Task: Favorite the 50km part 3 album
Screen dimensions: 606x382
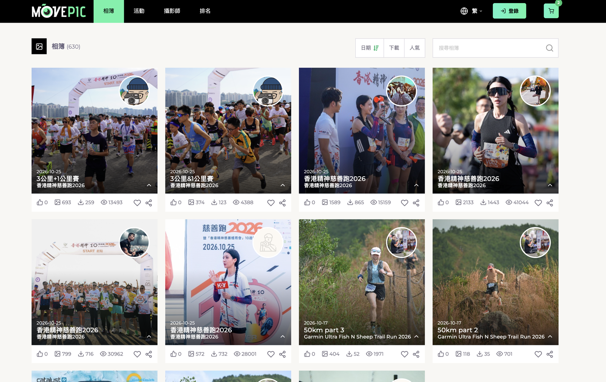Action: click(405, 354)
